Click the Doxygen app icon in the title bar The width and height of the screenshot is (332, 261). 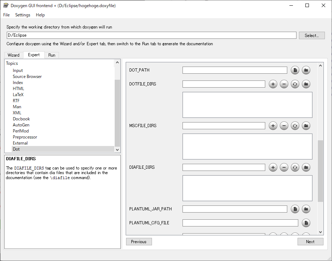click(x=6, y=6)
